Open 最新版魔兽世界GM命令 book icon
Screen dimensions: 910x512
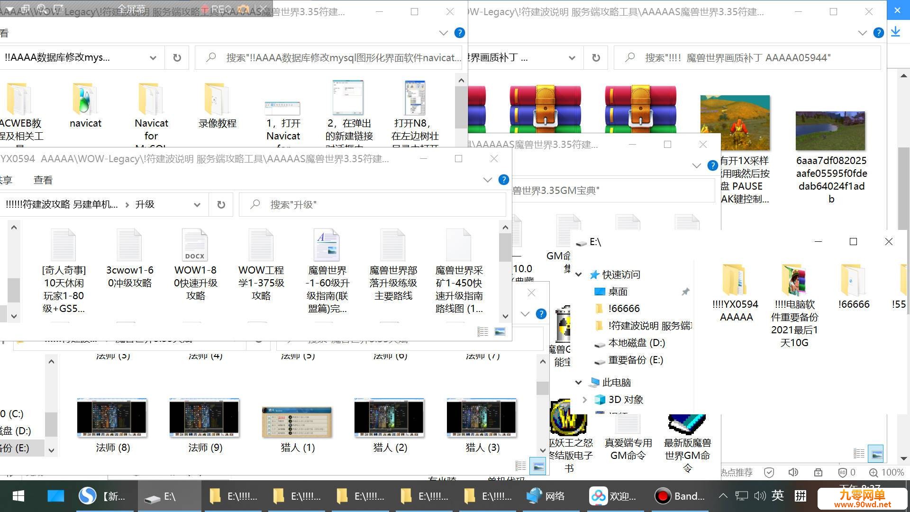(687, 425)
